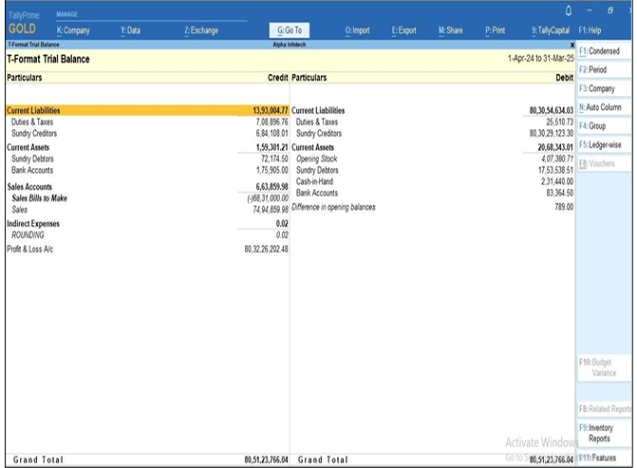
Task: Open the O: Import menu
Action: click(358, 30)
